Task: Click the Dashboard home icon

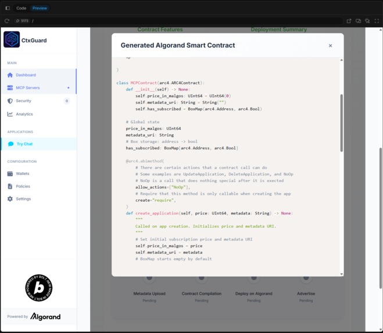Action: [10, 75]
